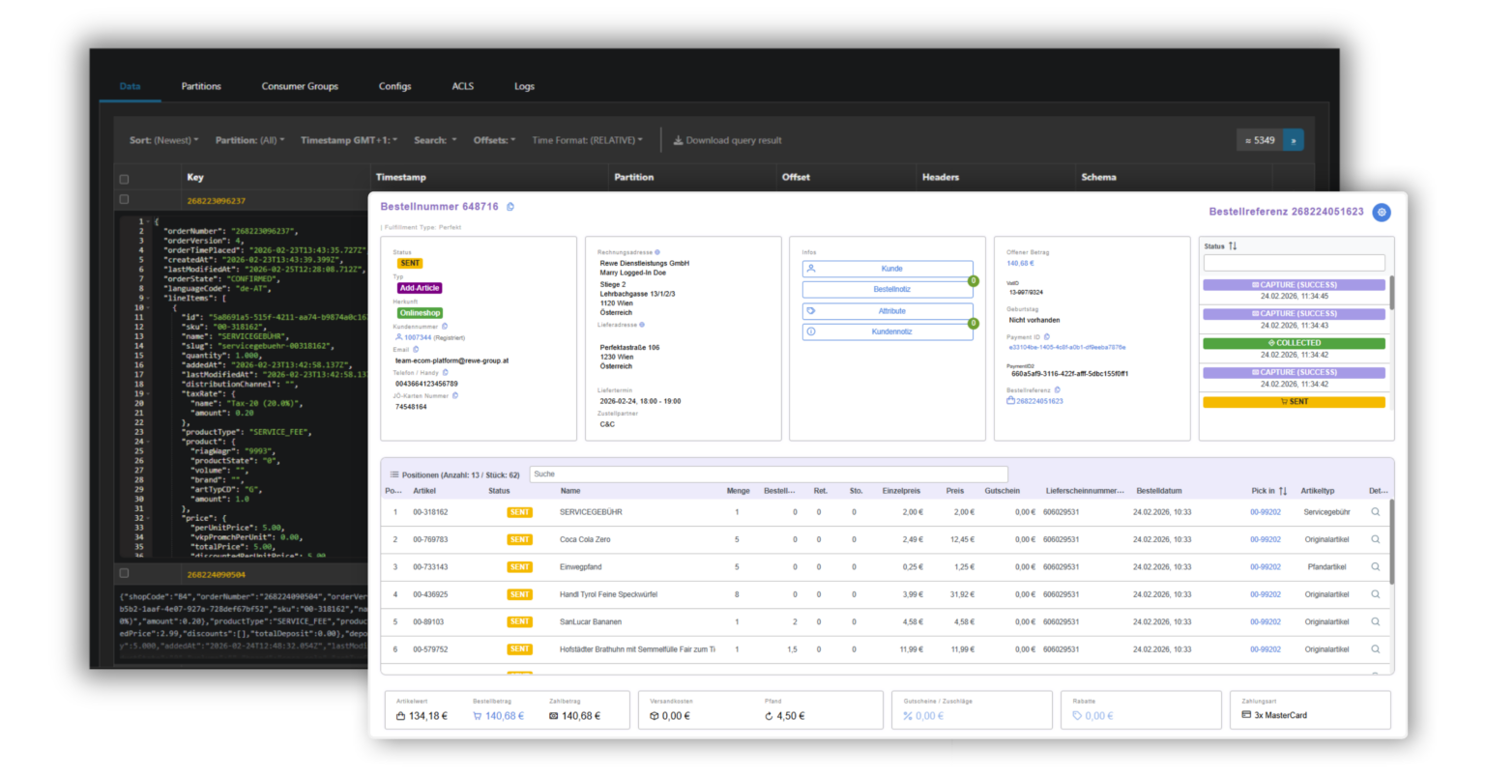Click the info icon beside Rechnungsadresse
Viewport: 1485px width, 777px height.
click(x=657, y=252)
